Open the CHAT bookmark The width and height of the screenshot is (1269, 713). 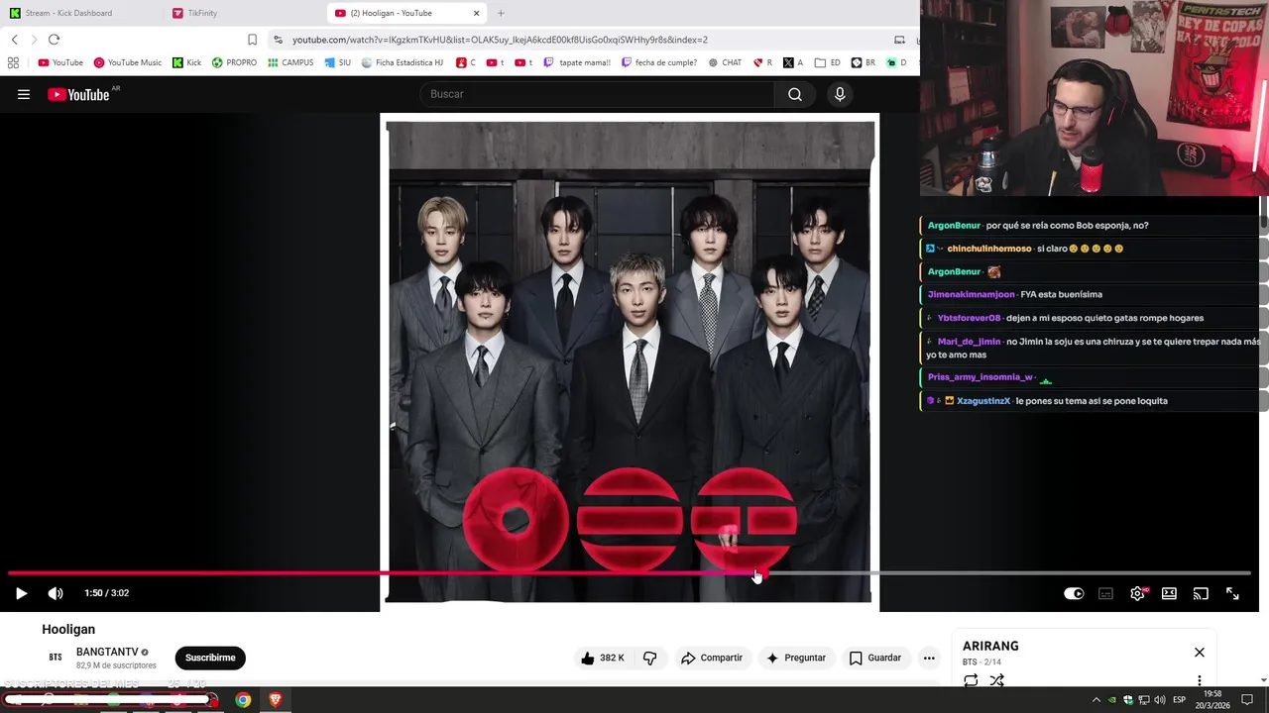coord(725,62)
